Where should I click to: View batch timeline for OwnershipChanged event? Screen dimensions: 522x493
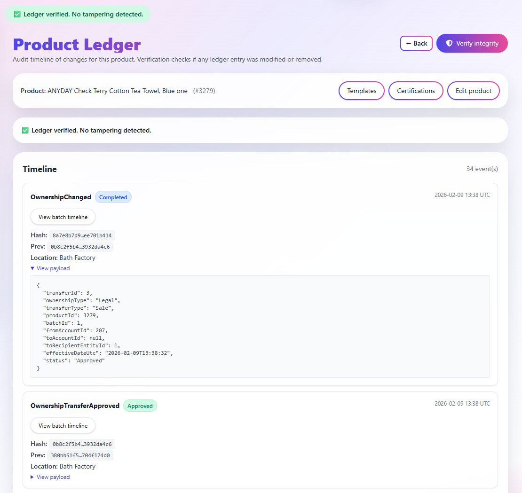[x=63, y=217]
